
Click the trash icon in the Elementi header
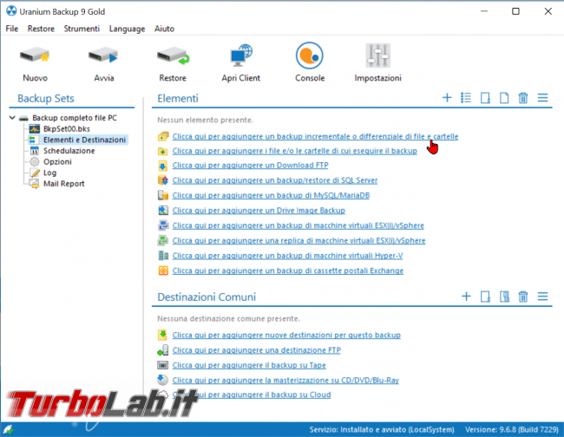point(523,98)
